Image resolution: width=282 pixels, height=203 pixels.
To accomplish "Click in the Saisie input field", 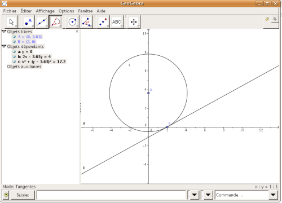I will point(111,195).
